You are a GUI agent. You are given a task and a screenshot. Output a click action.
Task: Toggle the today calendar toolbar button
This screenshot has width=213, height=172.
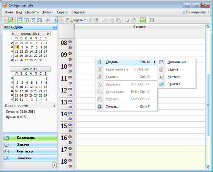[11, 20]
